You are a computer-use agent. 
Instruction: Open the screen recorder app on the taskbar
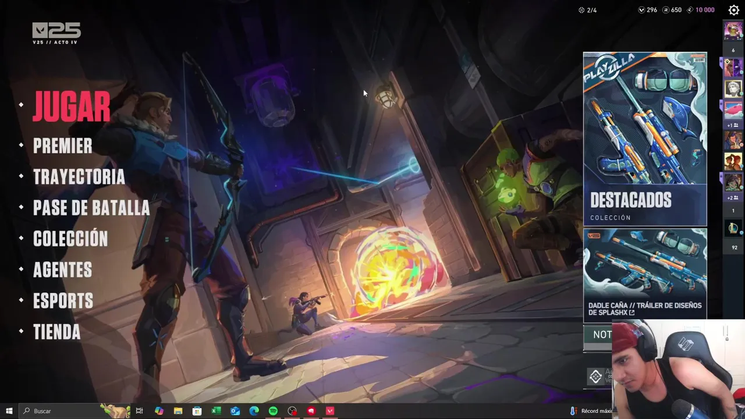click(292, 411)
